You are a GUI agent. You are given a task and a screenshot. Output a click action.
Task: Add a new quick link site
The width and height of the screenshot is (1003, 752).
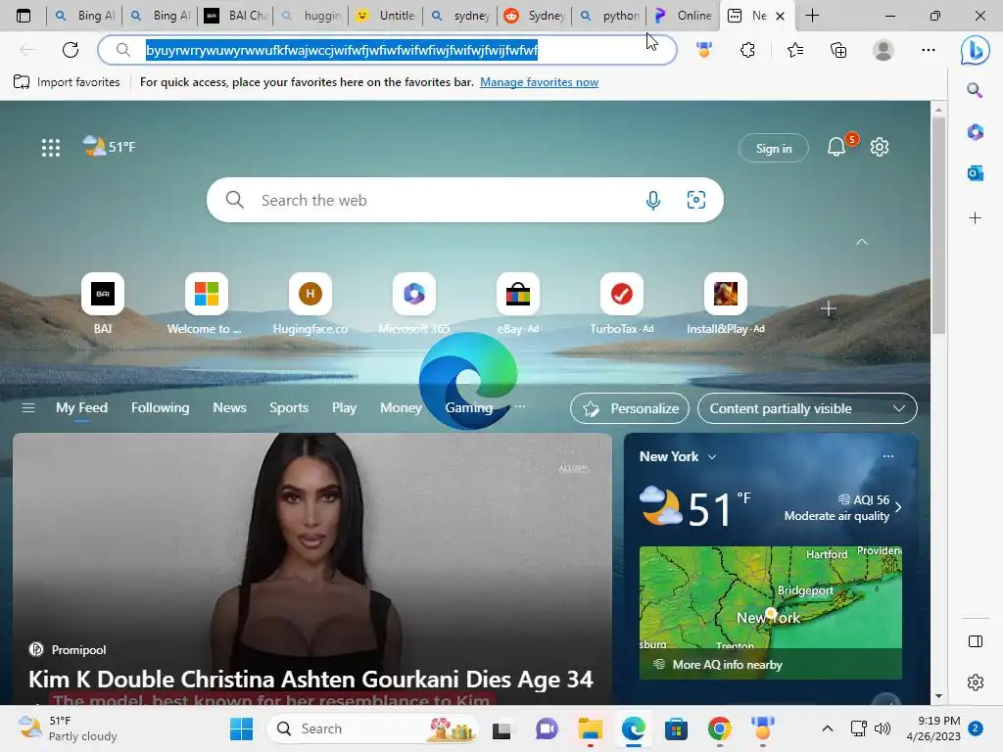[829, 309]
